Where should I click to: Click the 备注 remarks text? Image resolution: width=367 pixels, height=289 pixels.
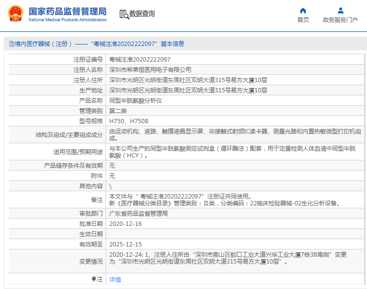(x=224, y=200)
